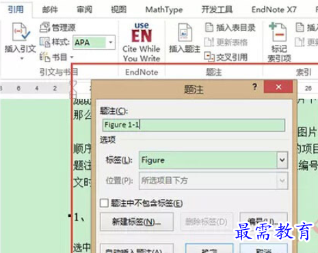The width and height of the screenshot is (318, 253).
Task: Open the 标签 Figure dropdown arrow
Action: [282, 160]
